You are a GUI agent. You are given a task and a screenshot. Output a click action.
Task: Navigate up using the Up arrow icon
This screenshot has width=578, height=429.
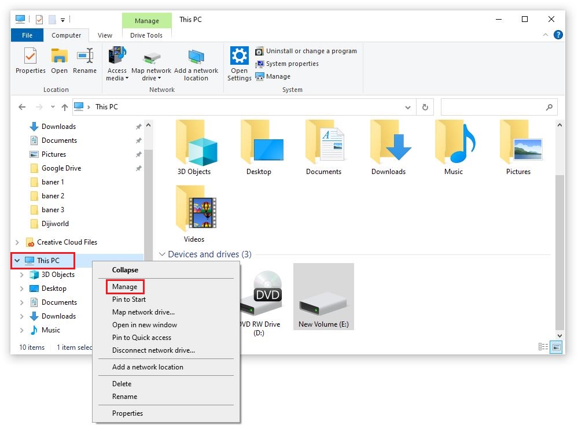pos(64,107)
